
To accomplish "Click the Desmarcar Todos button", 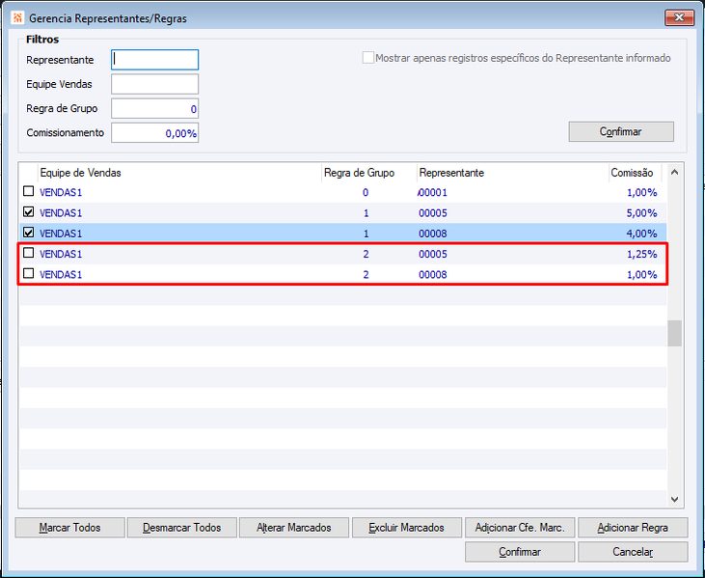I will coord(182,528).
